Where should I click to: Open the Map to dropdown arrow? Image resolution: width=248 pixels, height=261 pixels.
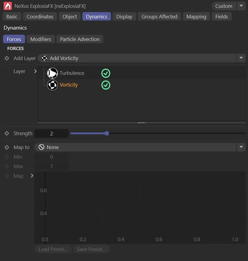(241, 147)
